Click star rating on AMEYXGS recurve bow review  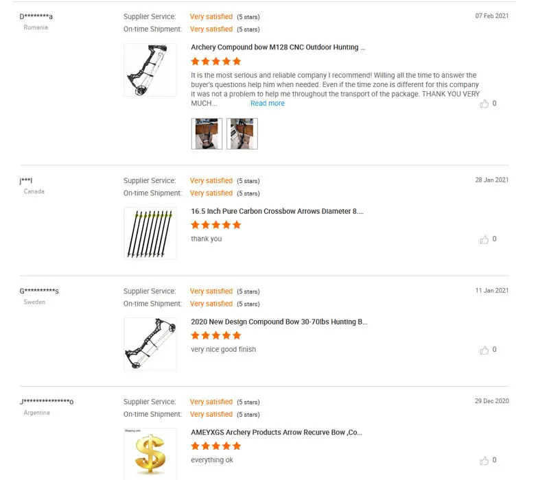(216, 446)
